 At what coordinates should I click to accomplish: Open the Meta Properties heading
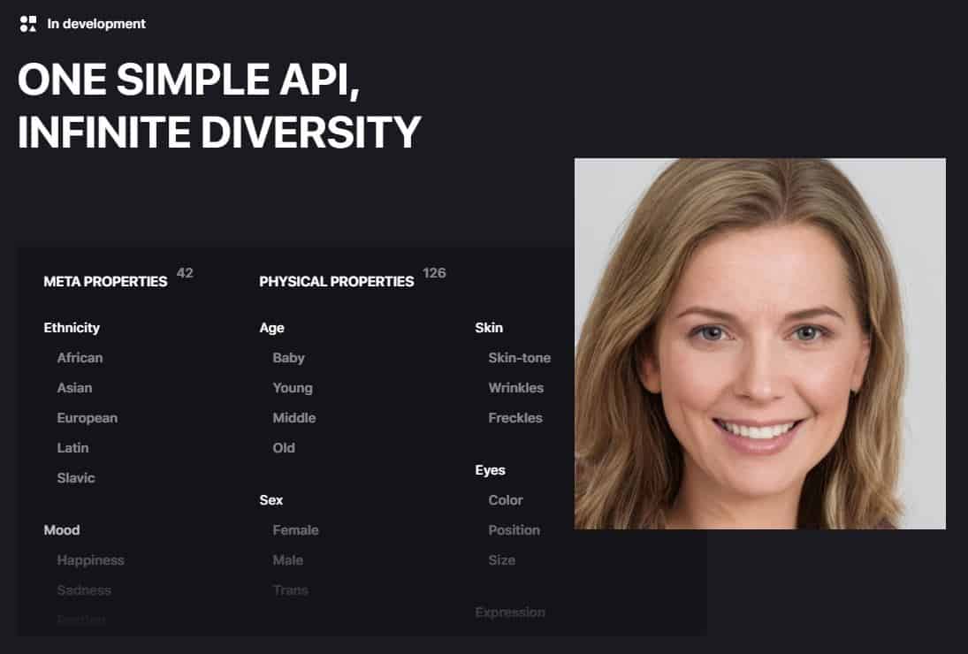(105, 281)
